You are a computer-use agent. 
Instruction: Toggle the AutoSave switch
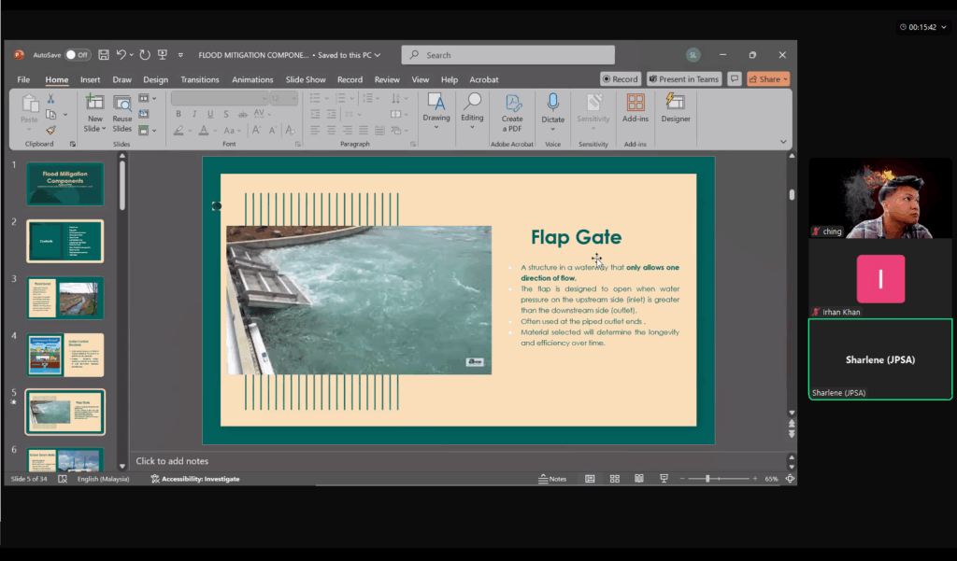point(77,55)
